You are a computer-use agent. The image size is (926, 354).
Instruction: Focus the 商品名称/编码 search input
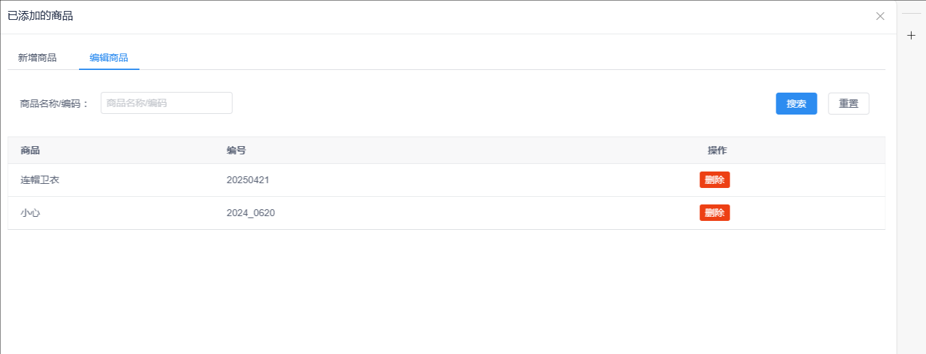[x=166, y=103]
